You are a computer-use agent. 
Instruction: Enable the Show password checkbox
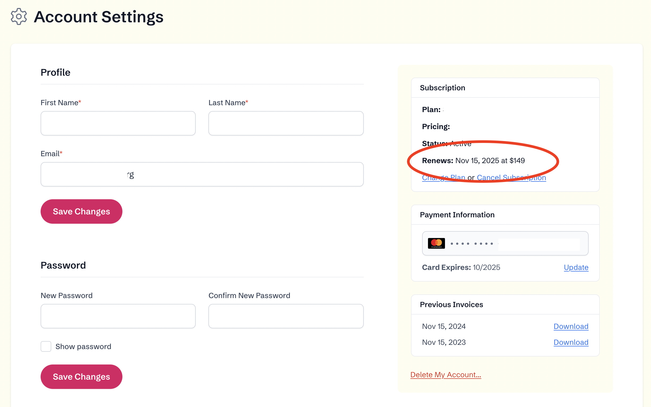[46, 346]
